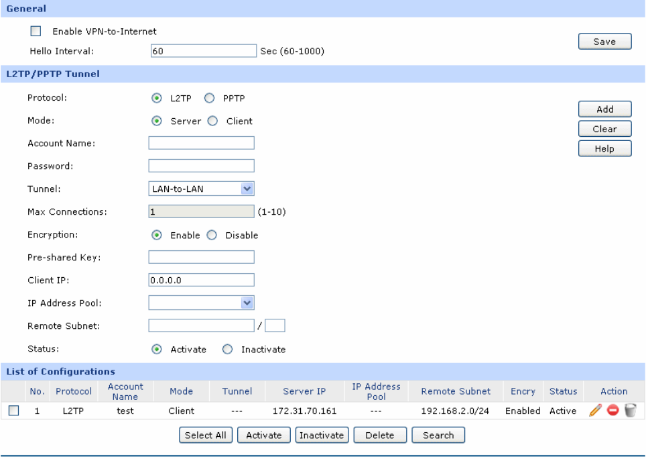Enable the VPN-to-Internet checkbox
The width and height of the screenshot is (646, 459).
click(36, 32)
